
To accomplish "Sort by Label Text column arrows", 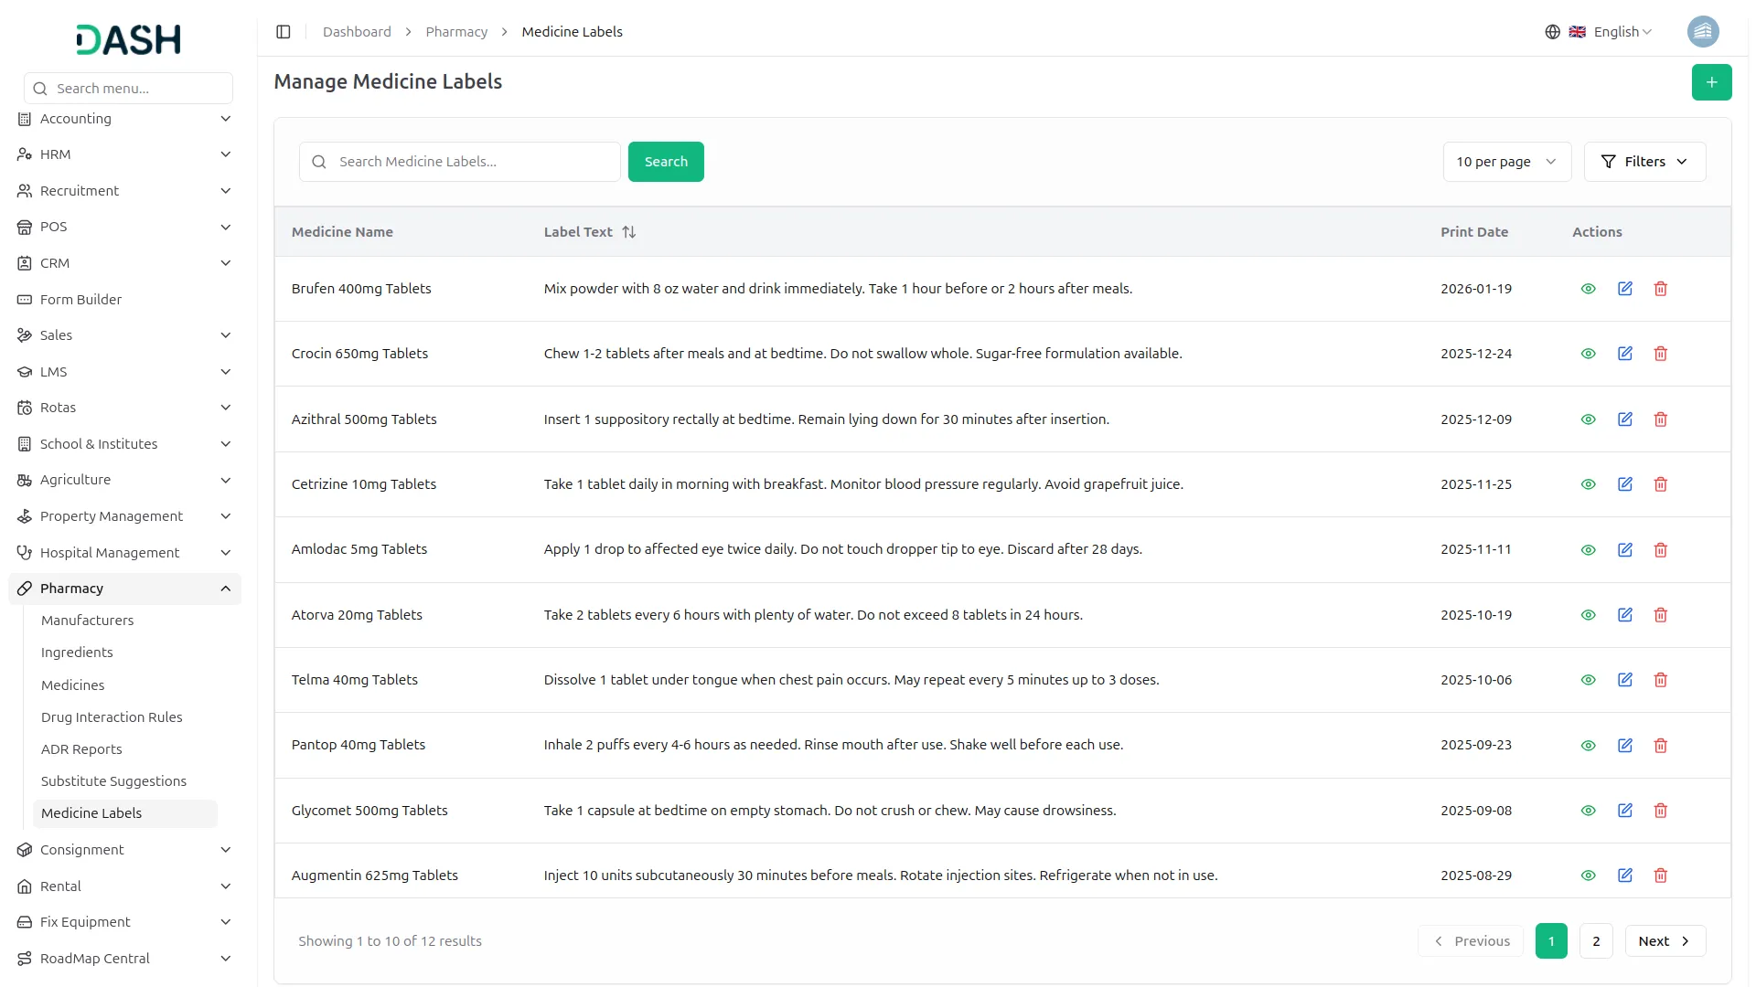I will coord(628,232).
